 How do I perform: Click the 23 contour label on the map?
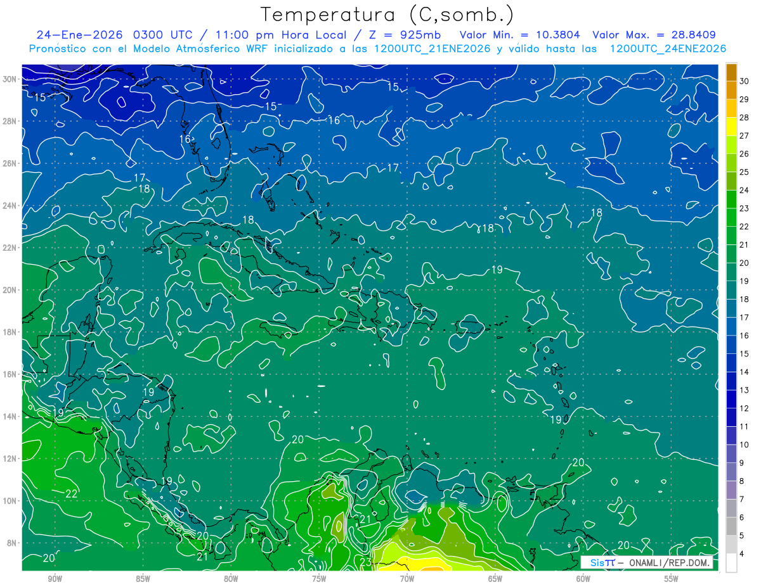coord(366,562)
